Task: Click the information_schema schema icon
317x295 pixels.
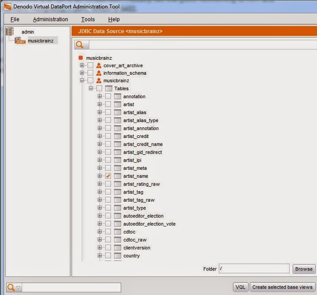Action: tap(99, 73)
